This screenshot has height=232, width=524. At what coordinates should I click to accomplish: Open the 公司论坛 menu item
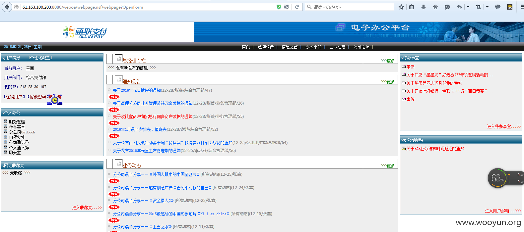tap(361, 47)
